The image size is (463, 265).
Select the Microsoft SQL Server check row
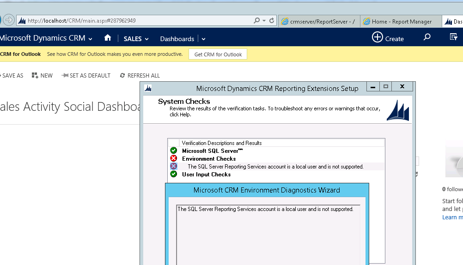[x=276, y=151]
